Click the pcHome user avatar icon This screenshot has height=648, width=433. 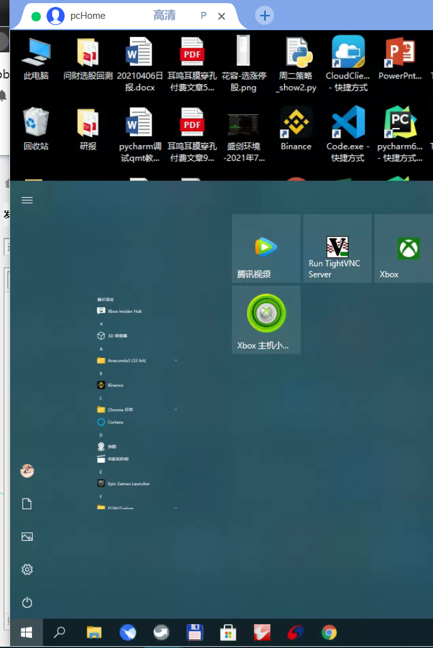(x=56, y=16)
